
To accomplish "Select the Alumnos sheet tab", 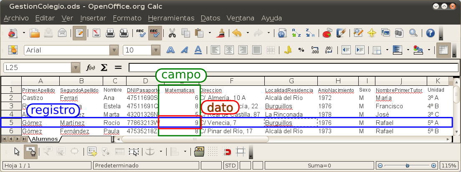I will click(x=45, y=139).
